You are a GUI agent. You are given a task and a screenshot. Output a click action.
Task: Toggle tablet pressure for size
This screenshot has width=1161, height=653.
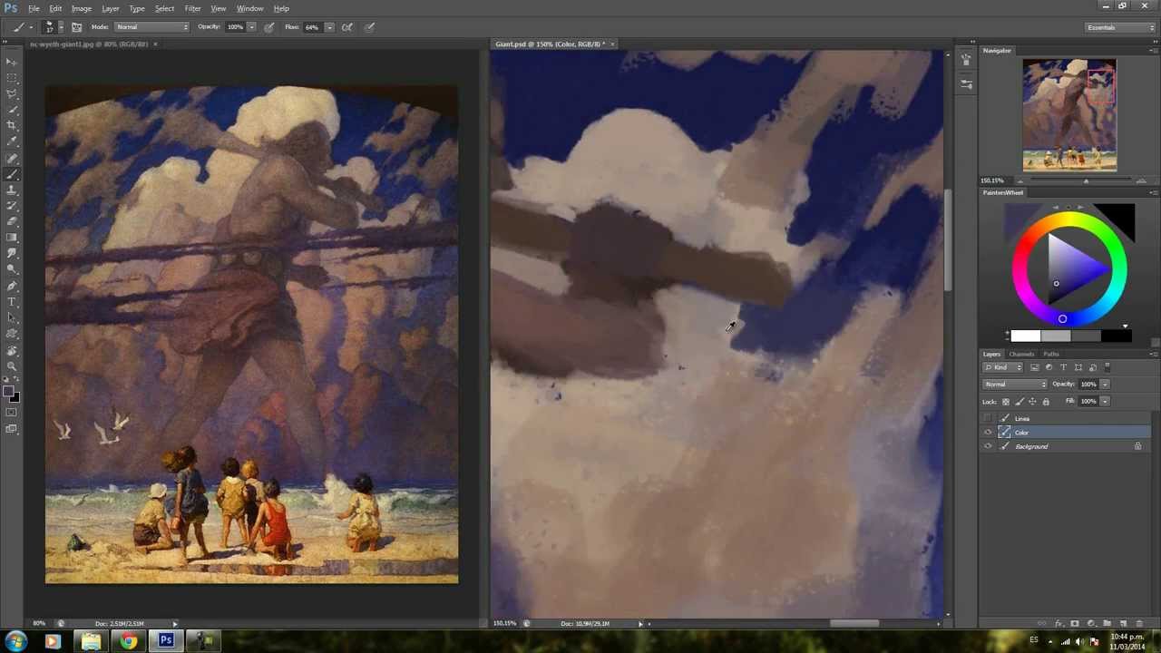369,27
